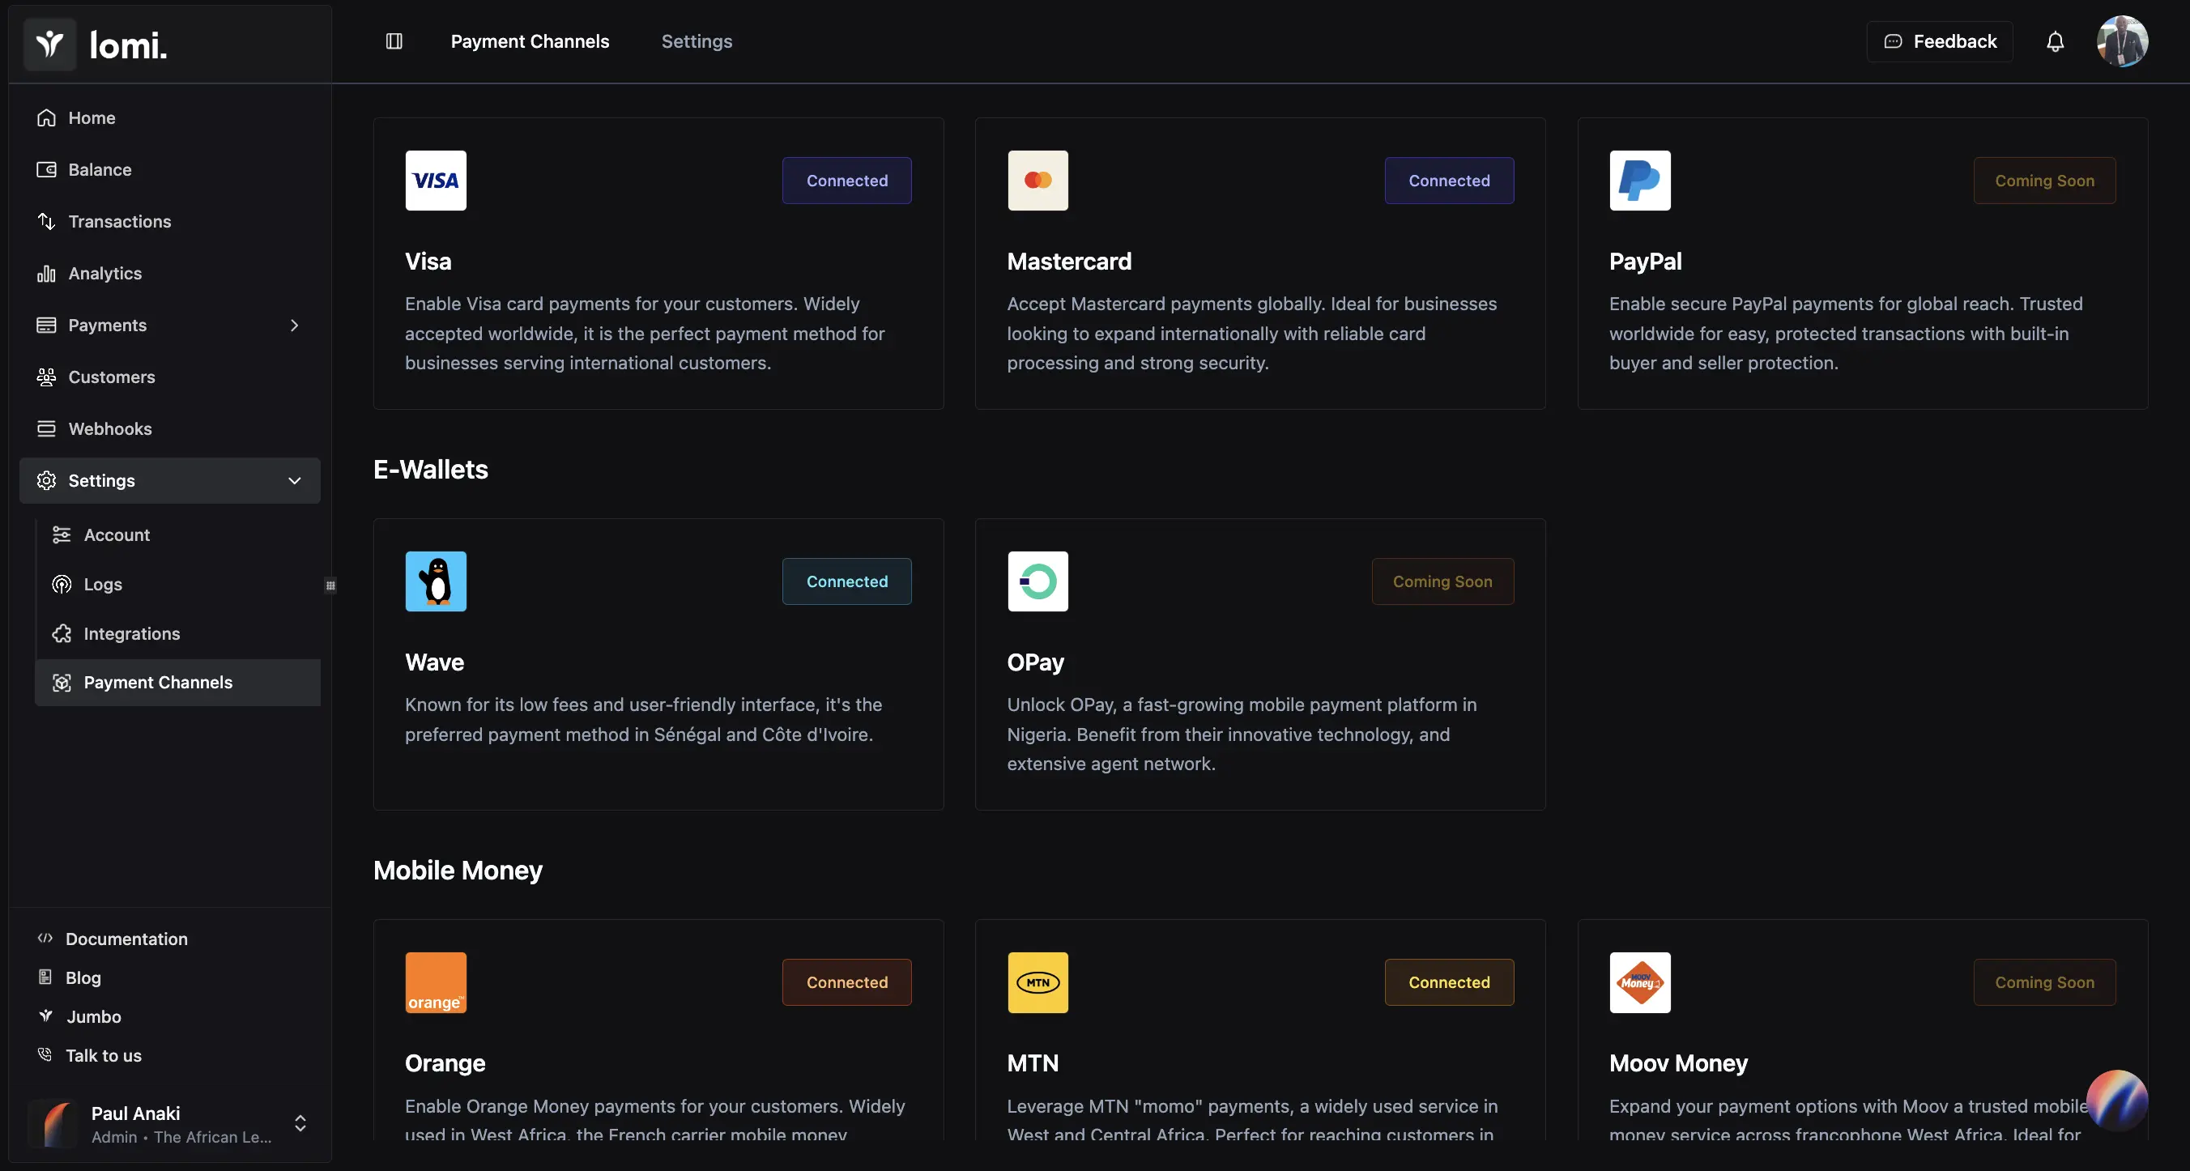Image resolution: width=2190 pixels, height=1171 pixels.
Task: Click the Mastercard logo icon
Action: (1037, 180)
